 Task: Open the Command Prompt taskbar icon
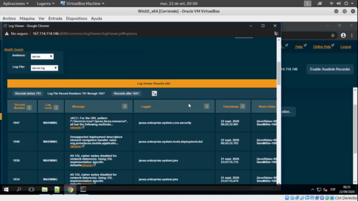83,189
